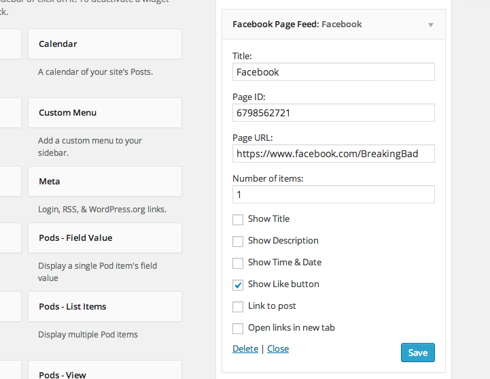This screenshot has height=379, width=490.
Task: Click the 'Show Like button' label text
Action: 283,284
